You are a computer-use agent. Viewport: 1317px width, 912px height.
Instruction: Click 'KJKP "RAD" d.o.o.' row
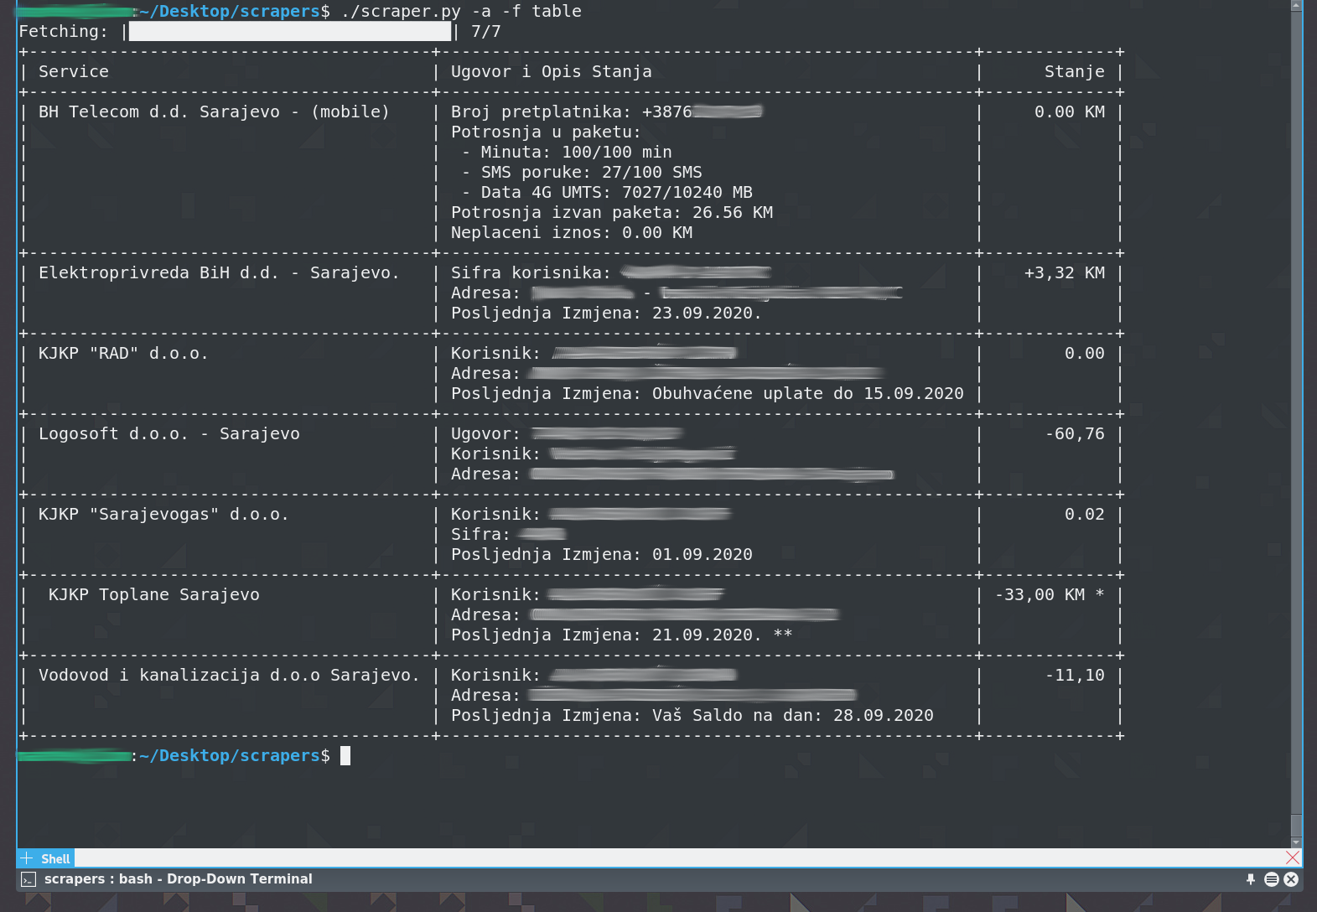(x=123, y=354)
